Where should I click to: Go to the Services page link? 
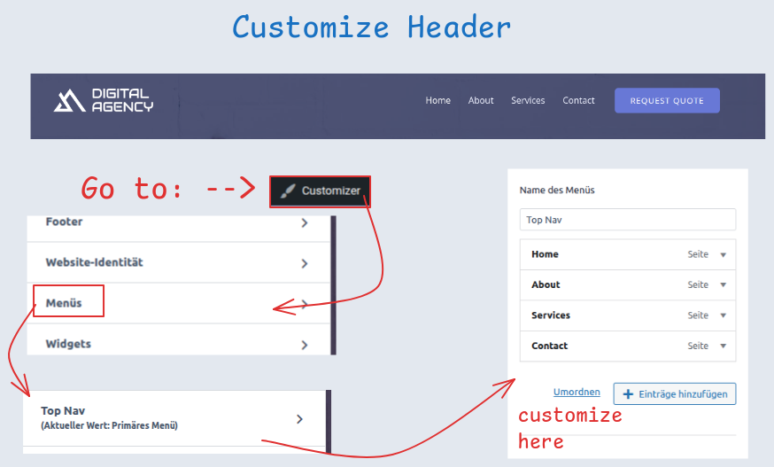coord(528,100)
